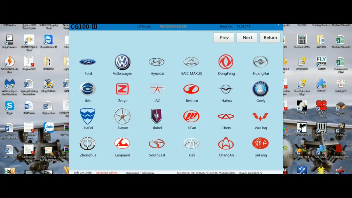352x198 pixels.
Task: Choose the Xiali logo
Action: click(x=191, y=144)
